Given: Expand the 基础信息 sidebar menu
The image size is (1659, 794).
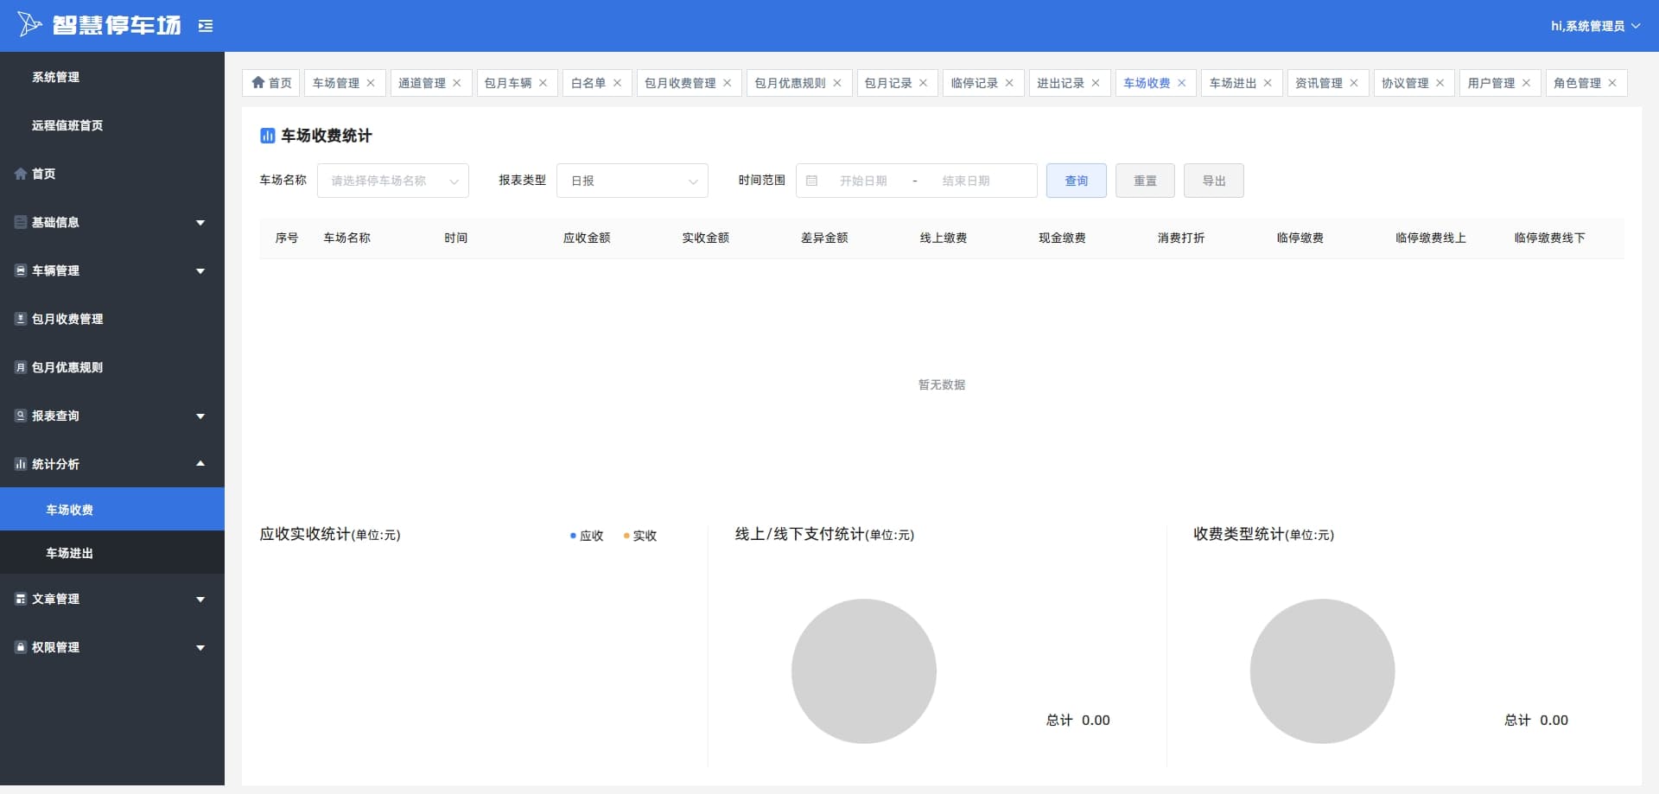Looking at the screenshot, I should tap(112, 222).
